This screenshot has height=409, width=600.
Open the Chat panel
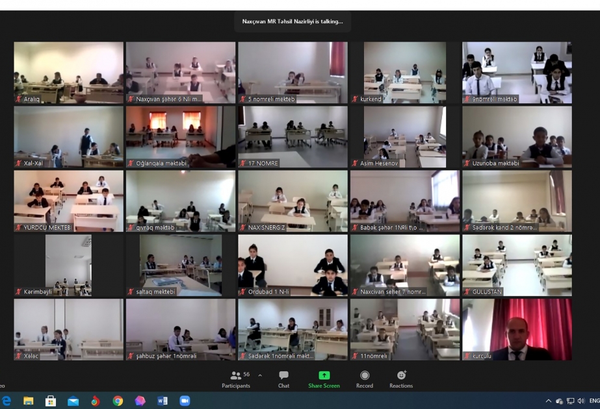pyautogui.click(x=283, y=380)
